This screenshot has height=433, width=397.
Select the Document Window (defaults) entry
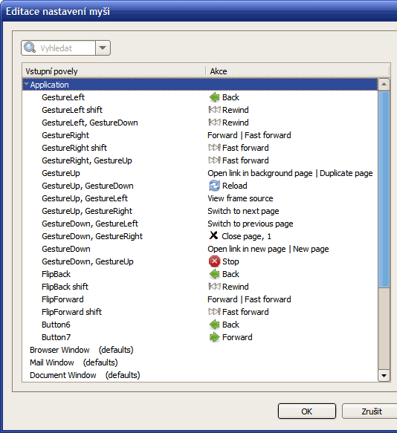[x=85, y=375]
